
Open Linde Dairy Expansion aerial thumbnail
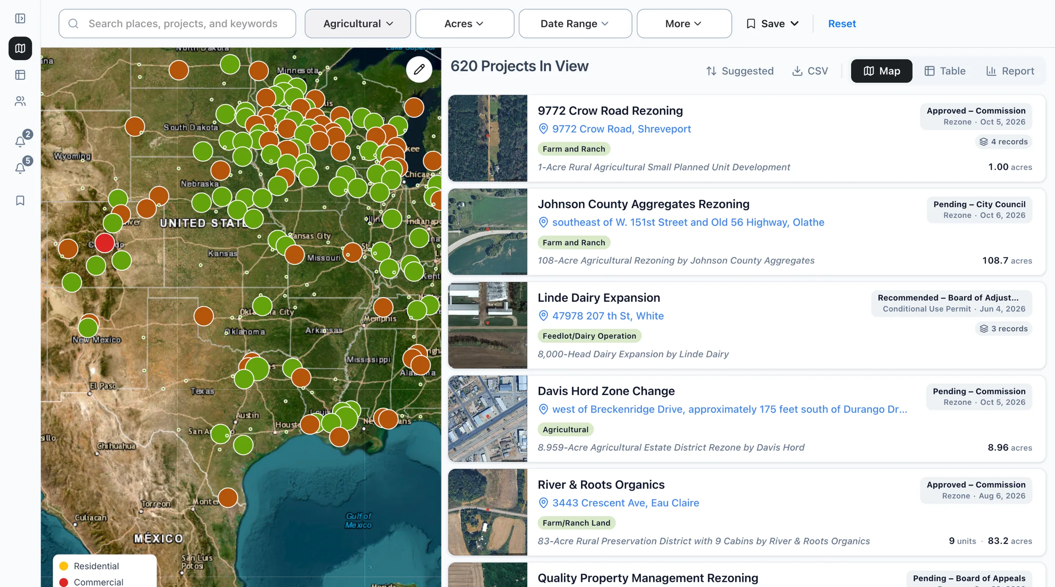coord(487,325)
